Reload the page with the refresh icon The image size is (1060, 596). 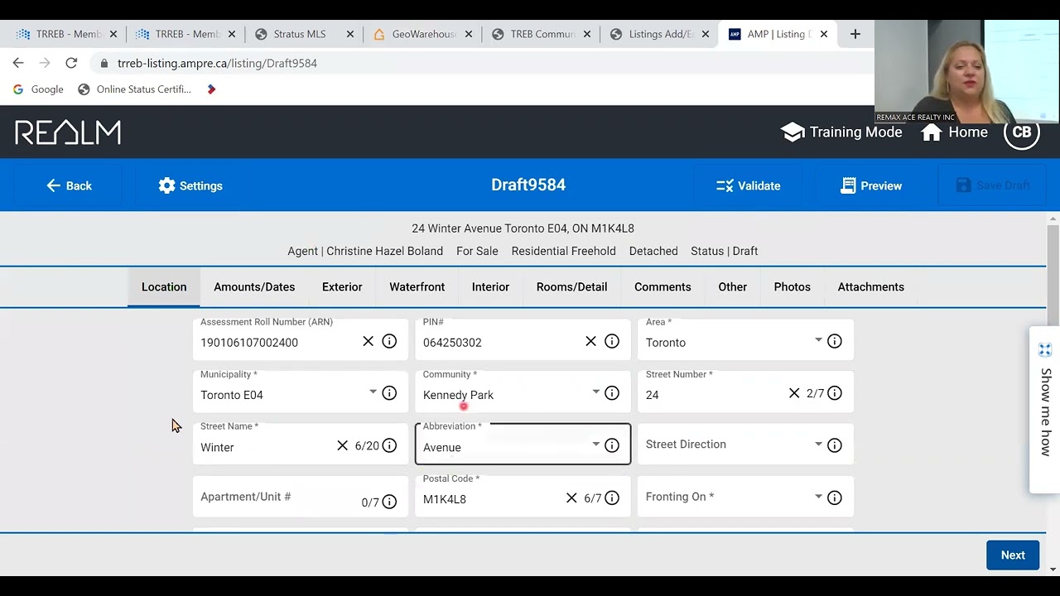pyautogui.click(x=71, y=63)
